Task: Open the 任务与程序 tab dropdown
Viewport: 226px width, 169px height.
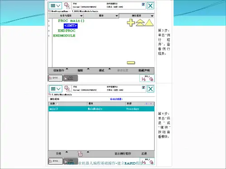Action: coord(66,16)
